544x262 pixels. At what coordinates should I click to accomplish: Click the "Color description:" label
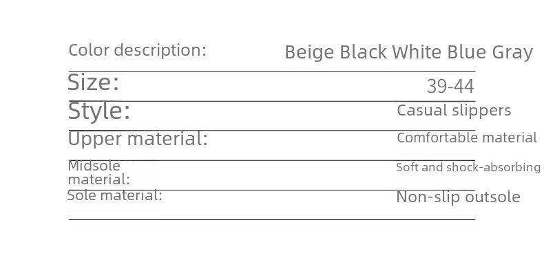pyautogui.click(x=138, y=51)
